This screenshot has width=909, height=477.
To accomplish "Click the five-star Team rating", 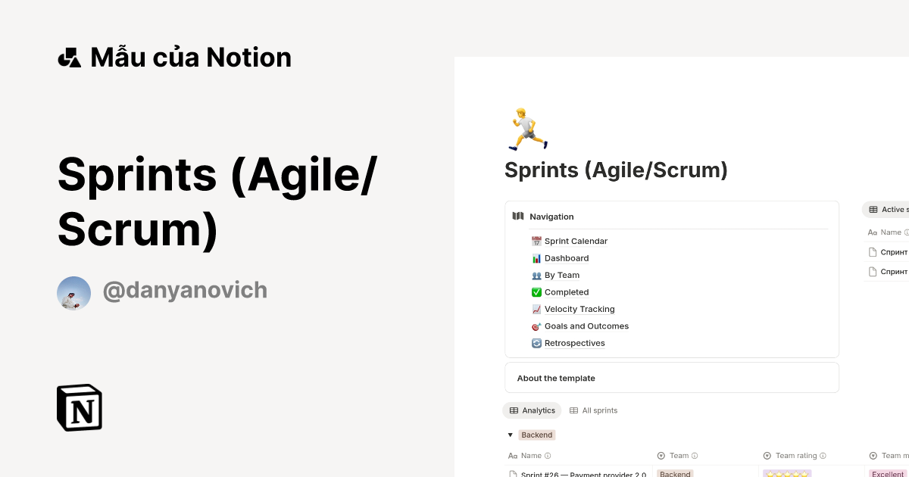I will click(786, 473).
